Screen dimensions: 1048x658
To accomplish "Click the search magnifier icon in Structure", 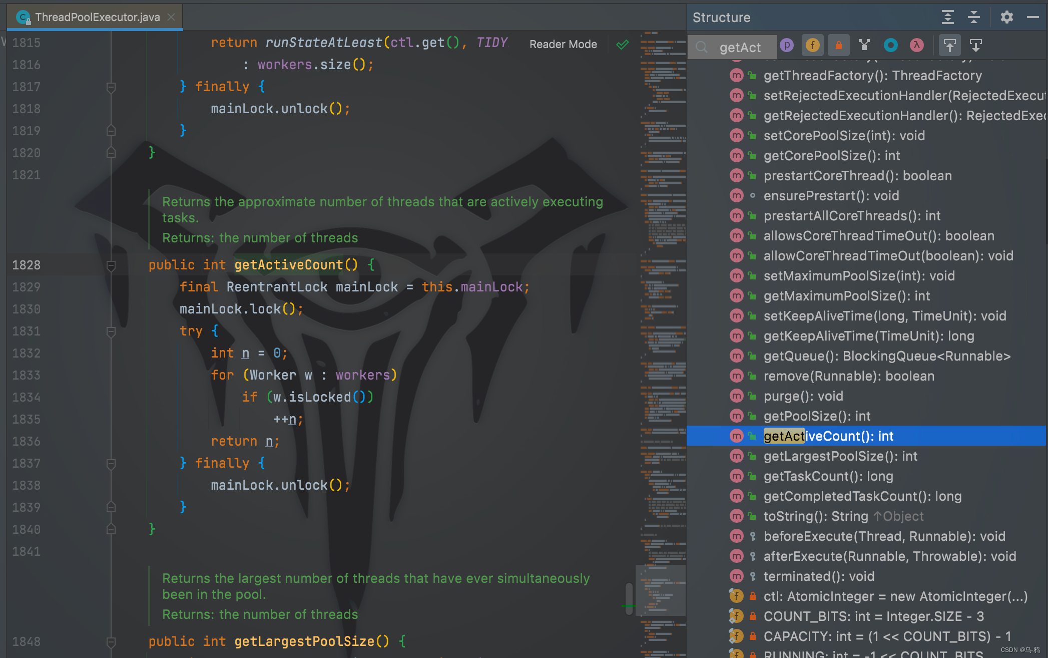I will point(702,47).
